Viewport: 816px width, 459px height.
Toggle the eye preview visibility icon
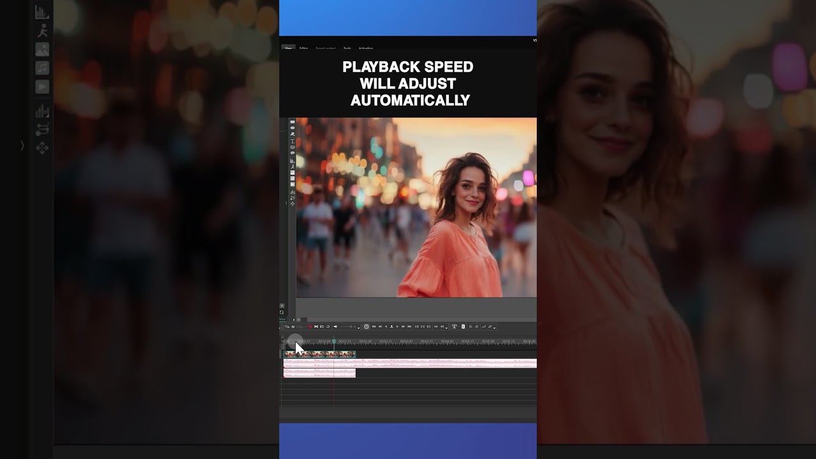coord(293,326)
